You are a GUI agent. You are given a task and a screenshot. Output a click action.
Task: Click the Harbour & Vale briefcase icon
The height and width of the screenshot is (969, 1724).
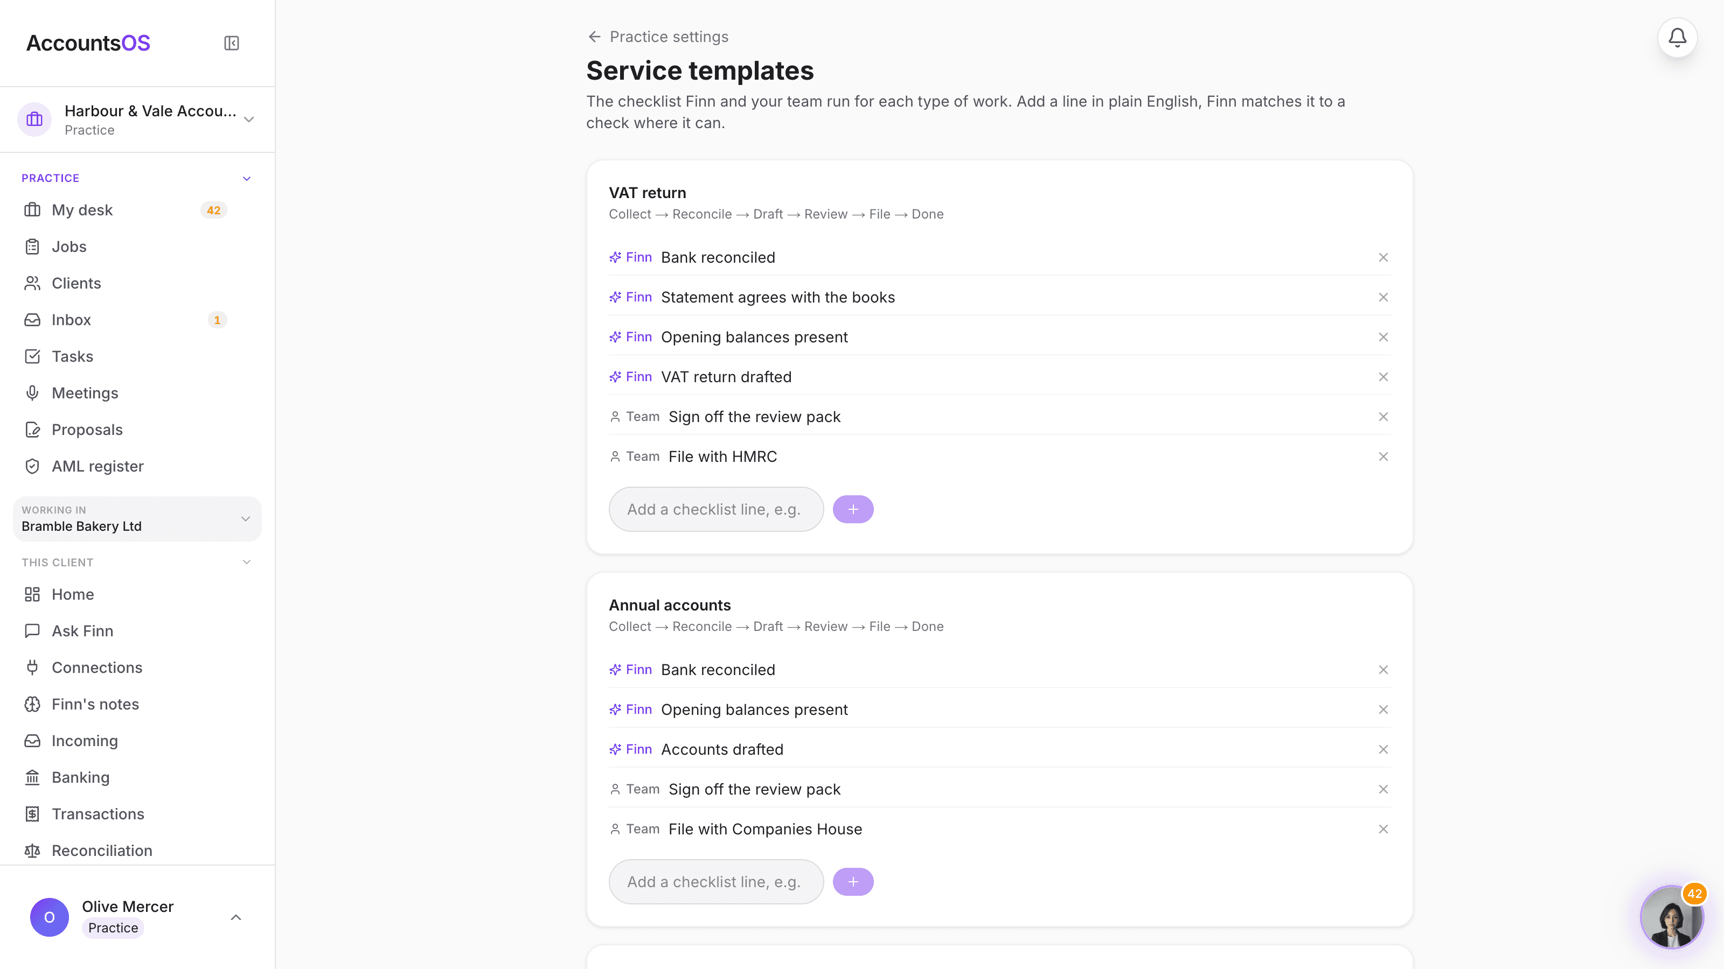click(34, 120)
